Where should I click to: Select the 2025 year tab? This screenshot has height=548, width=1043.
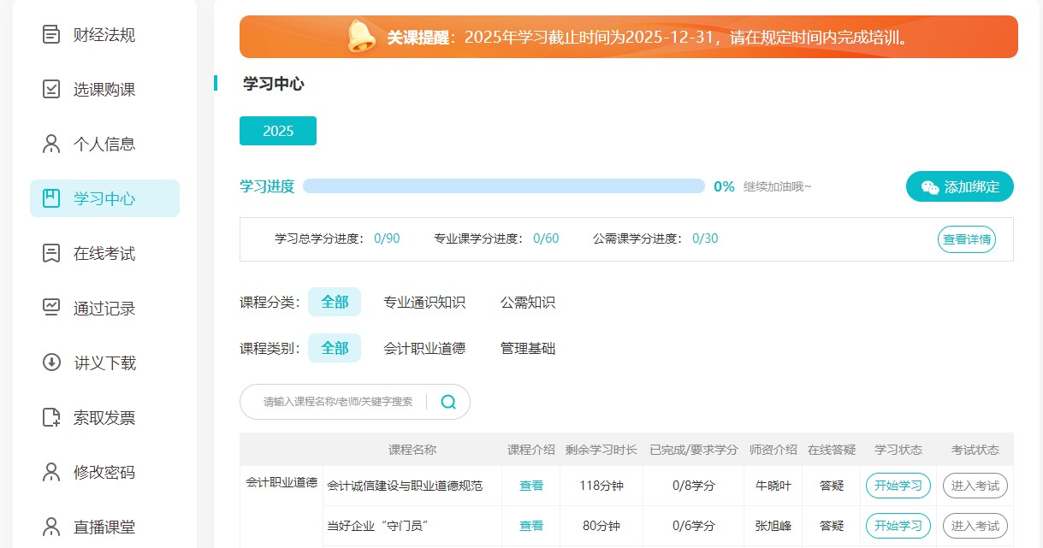(x=277, y=130)
